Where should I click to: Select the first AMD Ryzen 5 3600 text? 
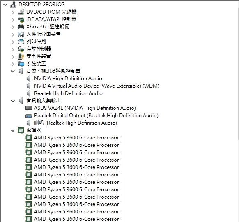pyautogui.click(x=76, y=138)
